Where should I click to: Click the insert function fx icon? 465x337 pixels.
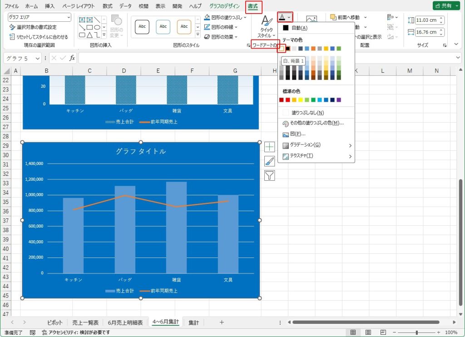(x=72, y=58)
